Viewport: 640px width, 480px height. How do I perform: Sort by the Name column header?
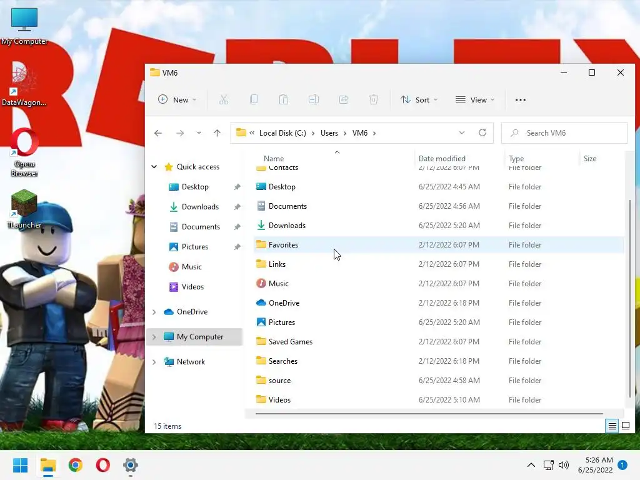274,158
